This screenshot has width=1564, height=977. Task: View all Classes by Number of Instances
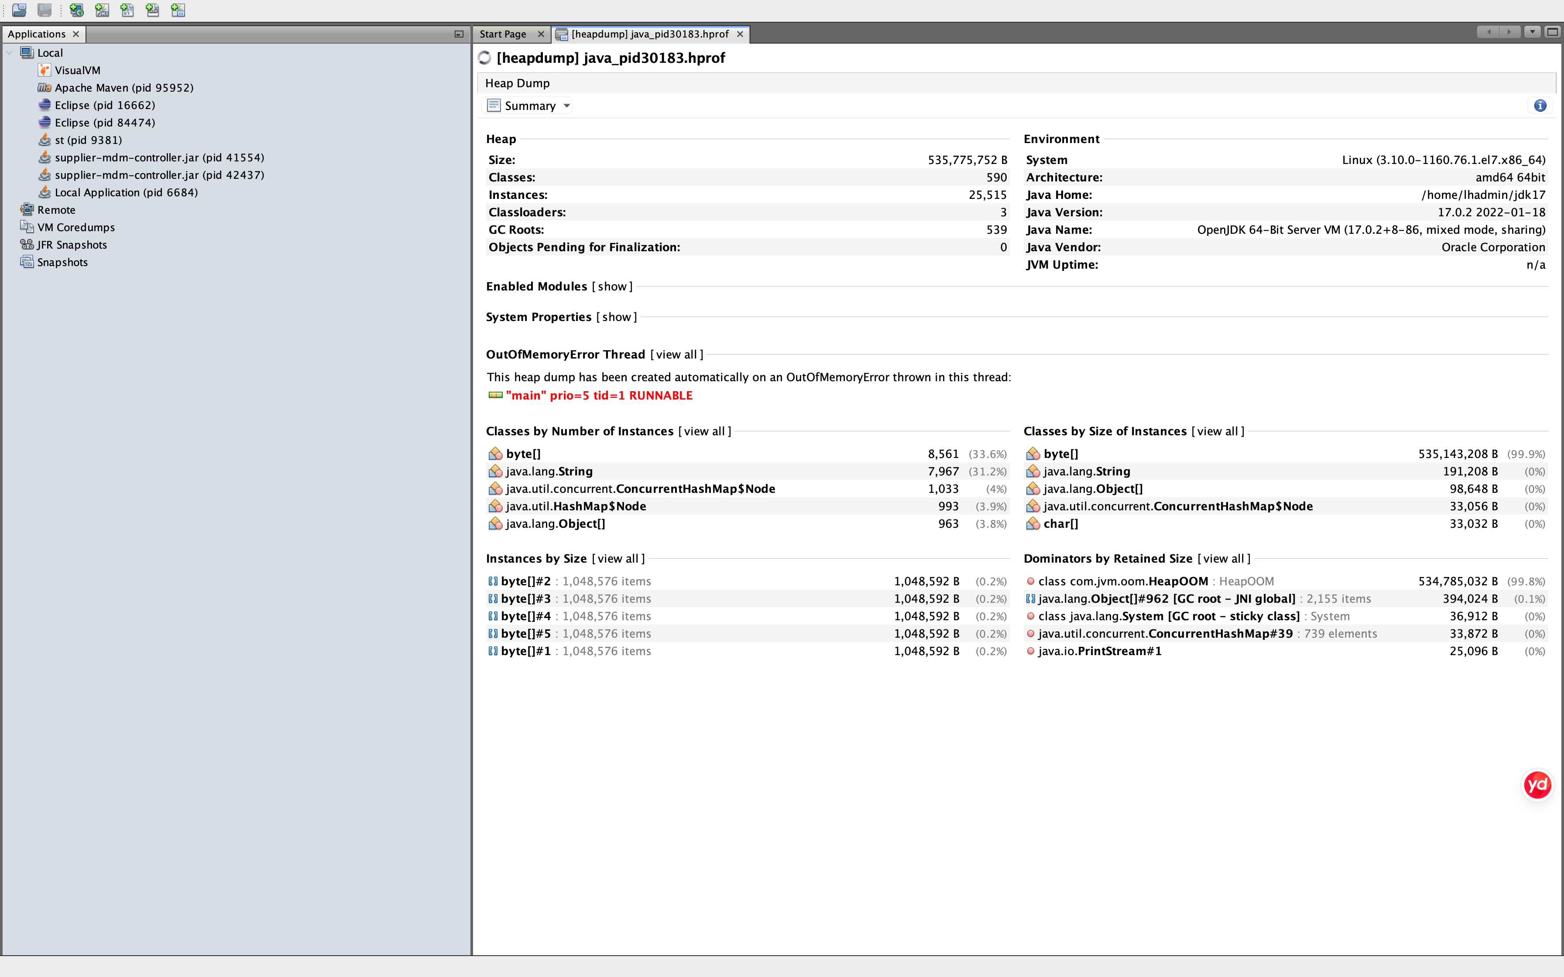[704, 431]
